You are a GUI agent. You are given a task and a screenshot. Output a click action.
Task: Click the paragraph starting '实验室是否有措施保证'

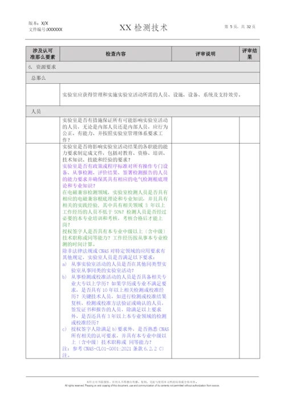coord(115,130)
